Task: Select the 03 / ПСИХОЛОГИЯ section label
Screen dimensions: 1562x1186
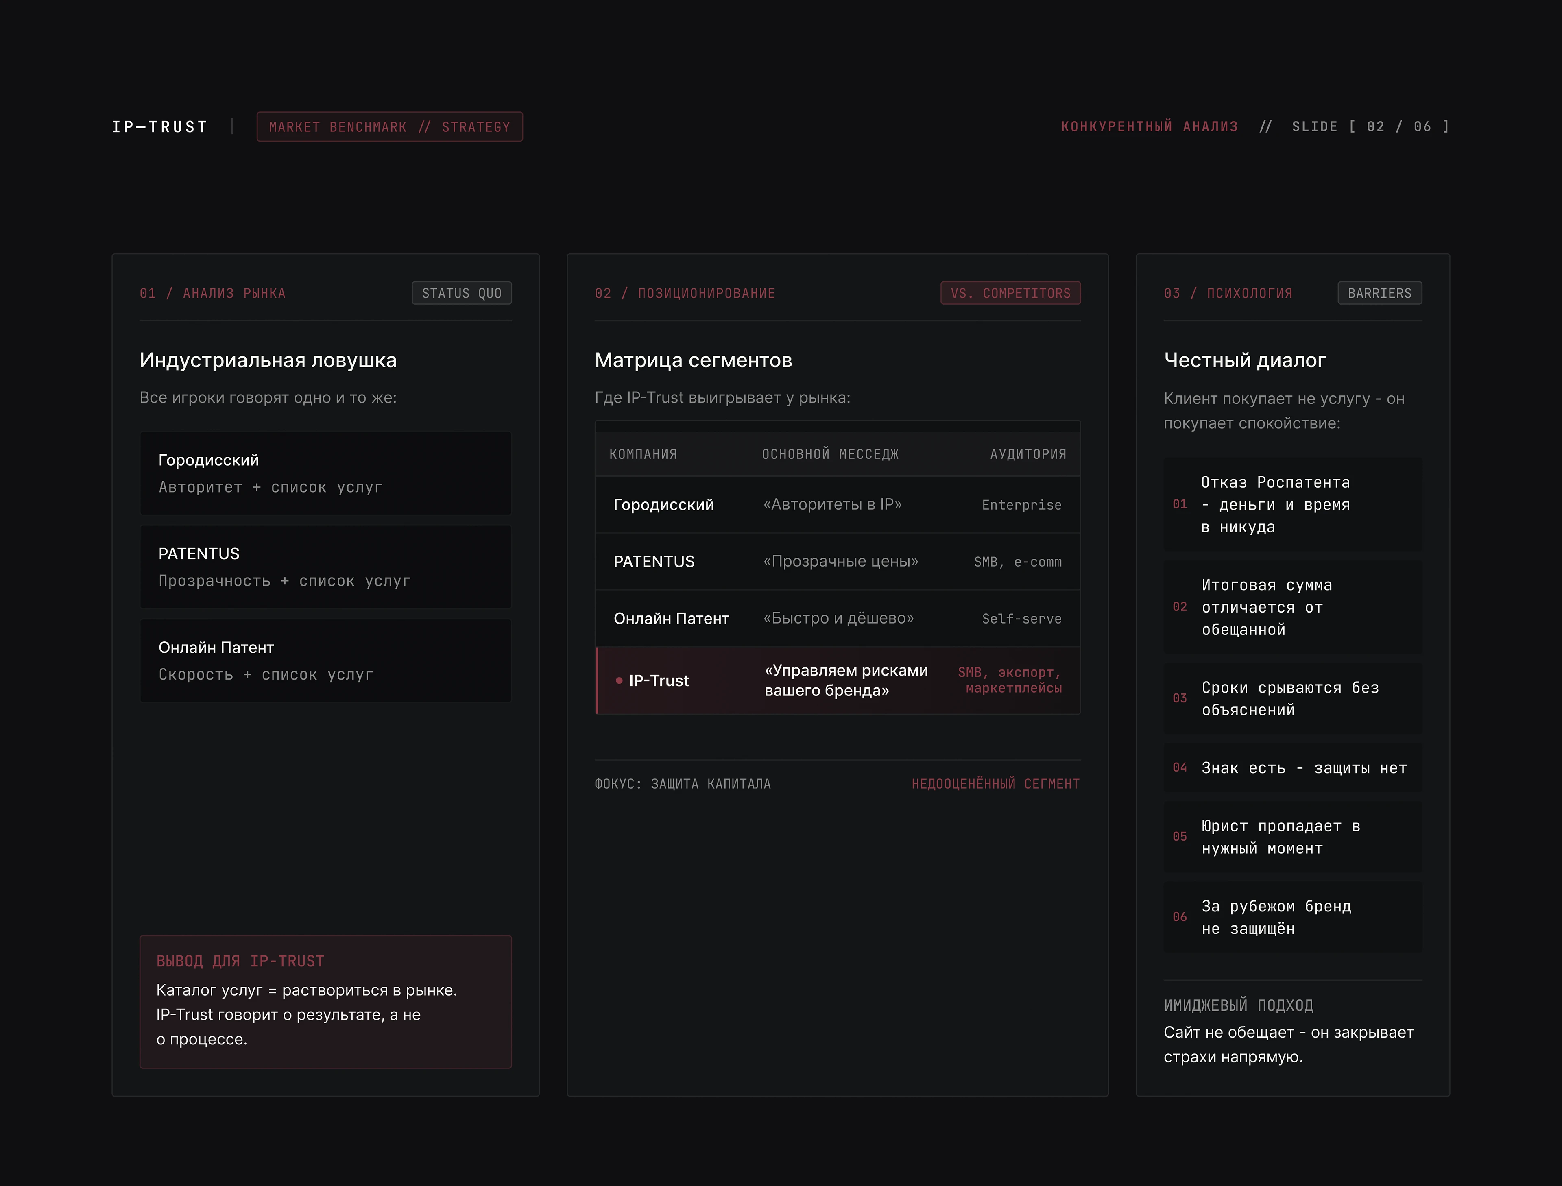Action: [1228, 293]
